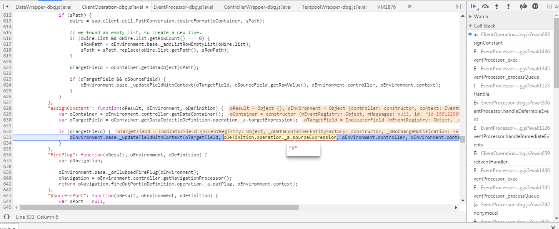Hide the debugger sidebar
This screenshot has height=229, width=559.
click(459, 7)
